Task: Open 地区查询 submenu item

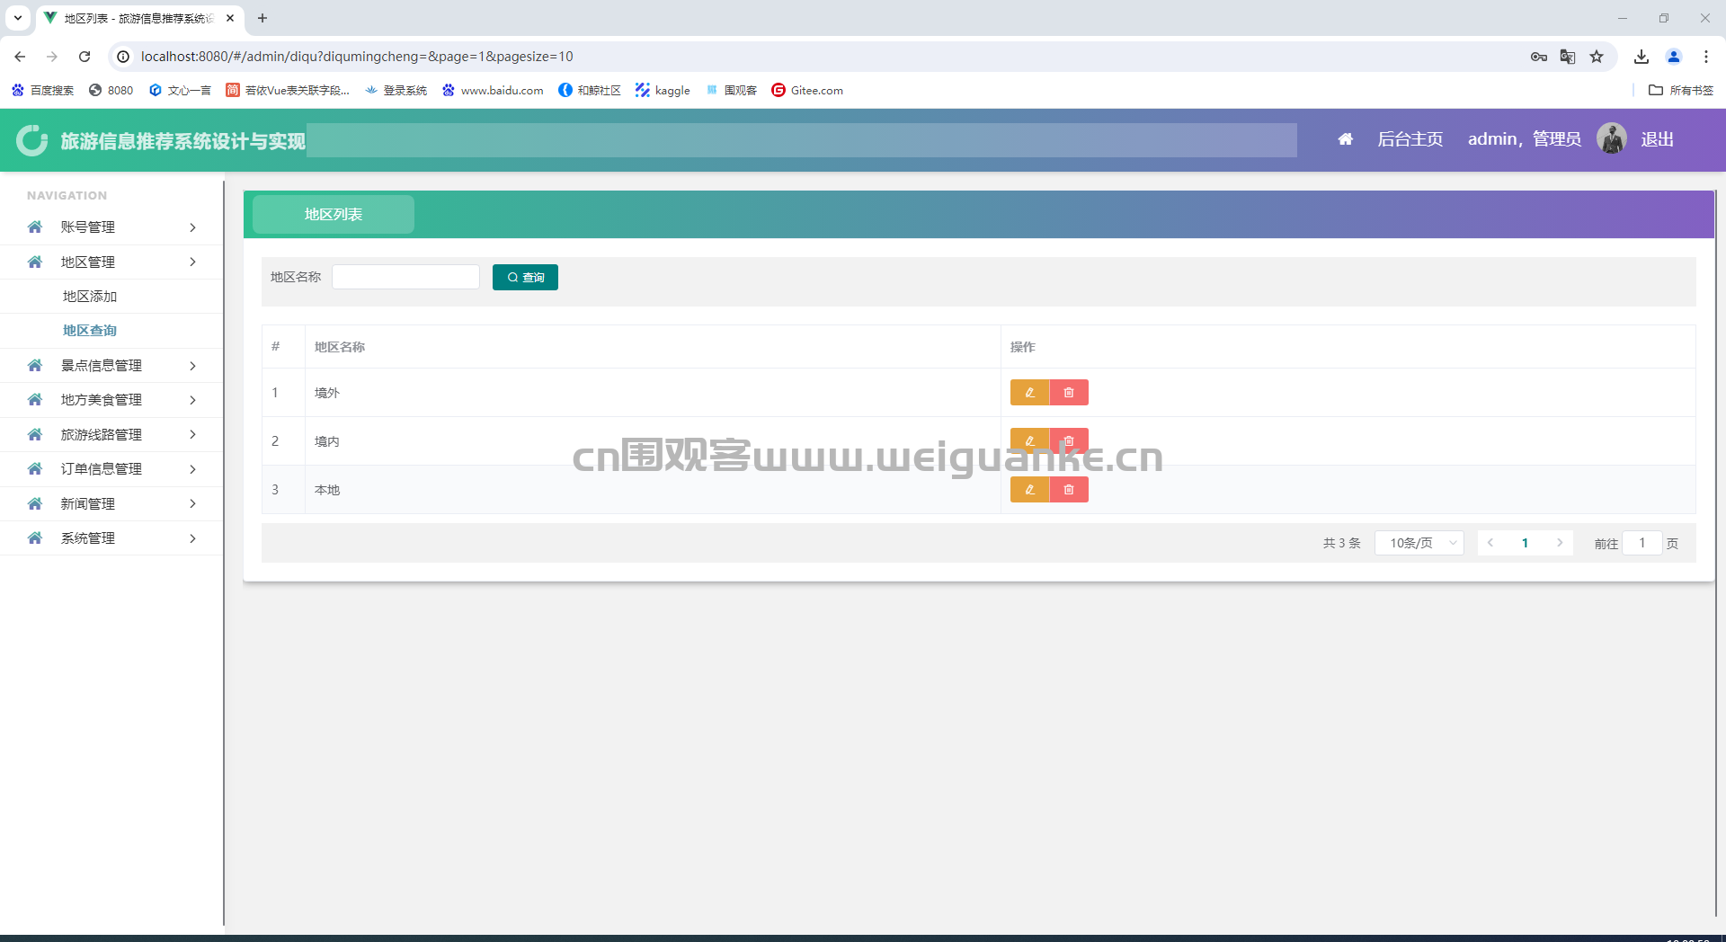Action: (x=90, y=331)
